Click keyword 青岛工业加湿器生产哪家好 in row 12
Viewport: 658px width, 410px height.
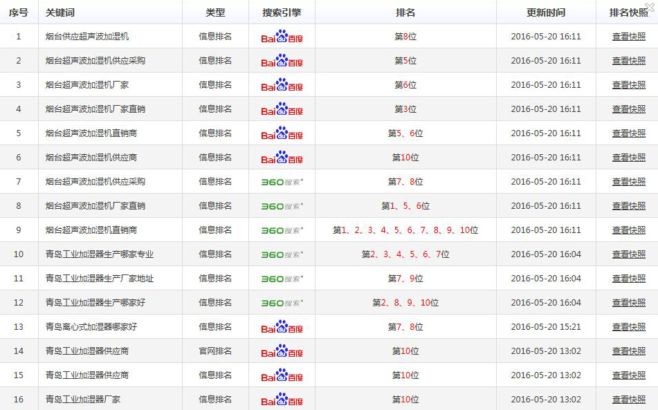tap(95, 303)
